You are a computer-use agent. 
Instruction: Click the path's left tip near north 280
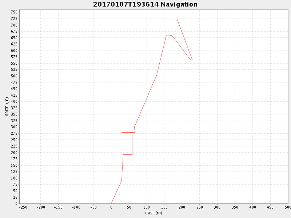click(121, 132)
